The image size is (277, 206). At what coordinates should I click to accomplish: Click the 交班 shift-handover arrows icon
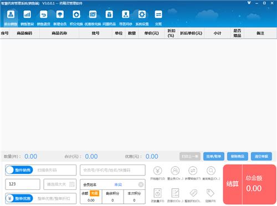pyautogui.click(x=158, y=14)
